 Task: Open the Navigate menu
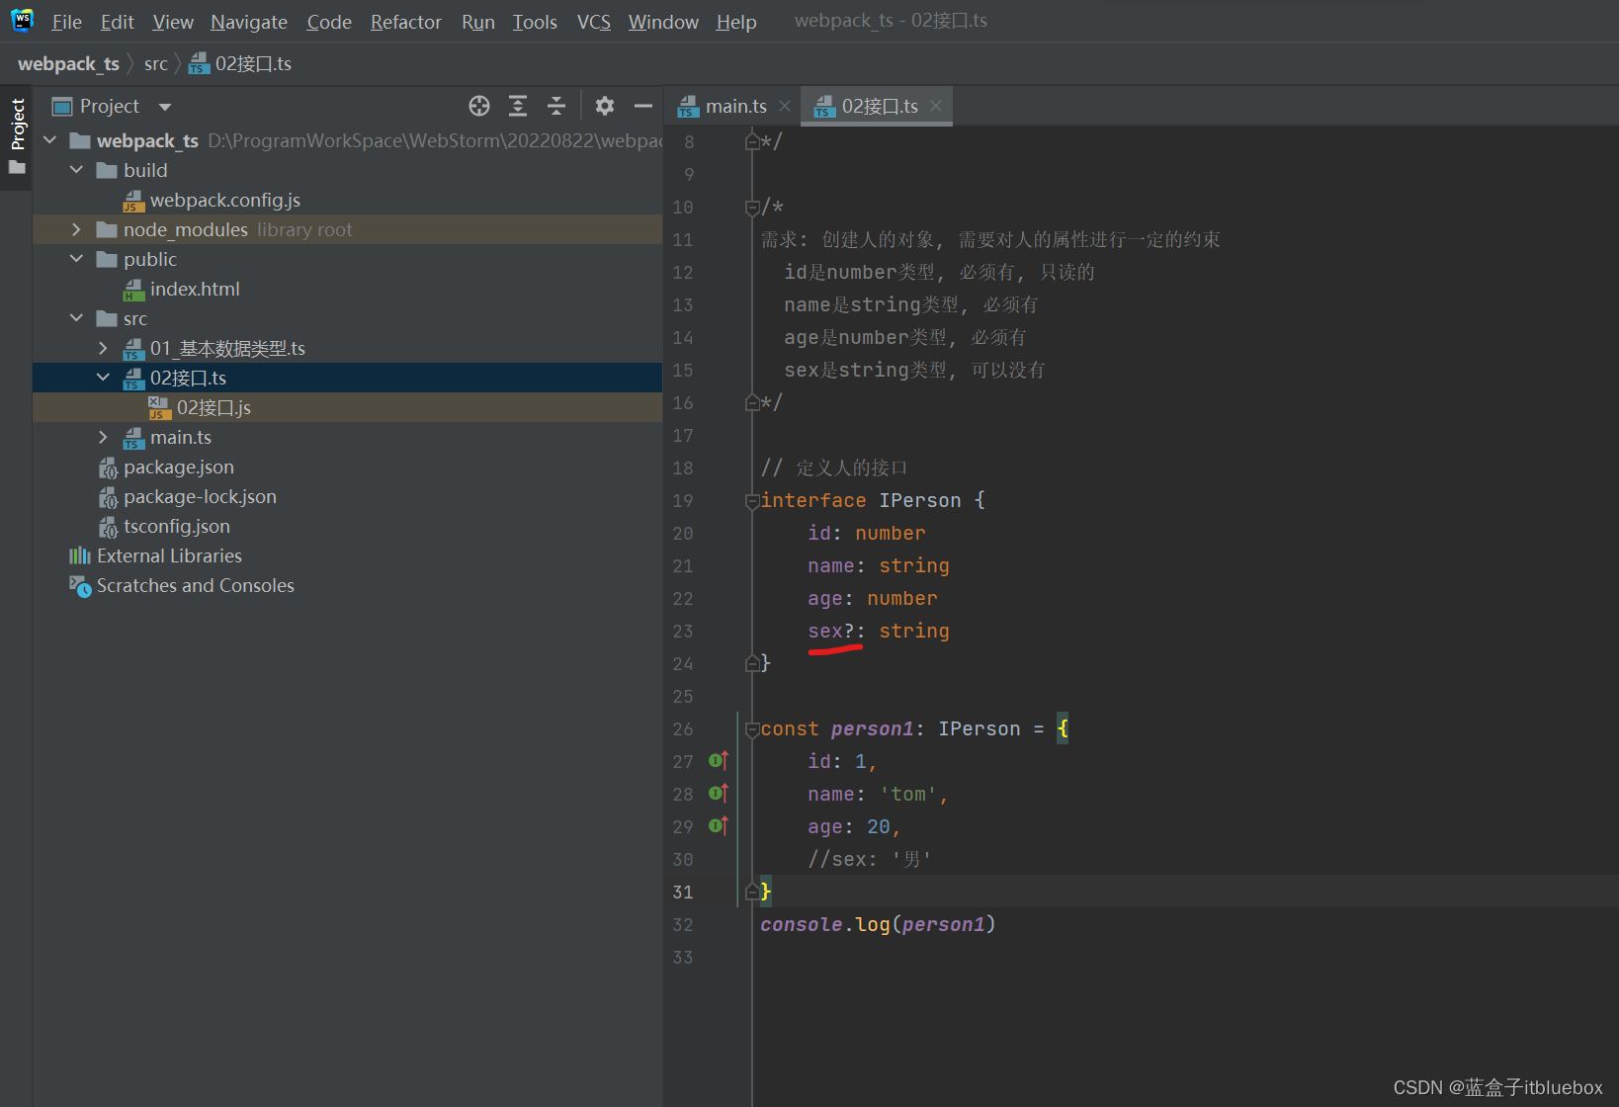coord(249,22)
